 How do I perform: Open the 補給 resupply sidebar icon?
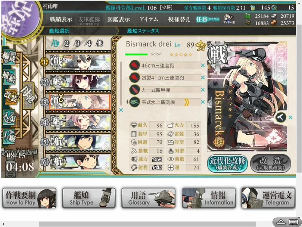point(9,78)
